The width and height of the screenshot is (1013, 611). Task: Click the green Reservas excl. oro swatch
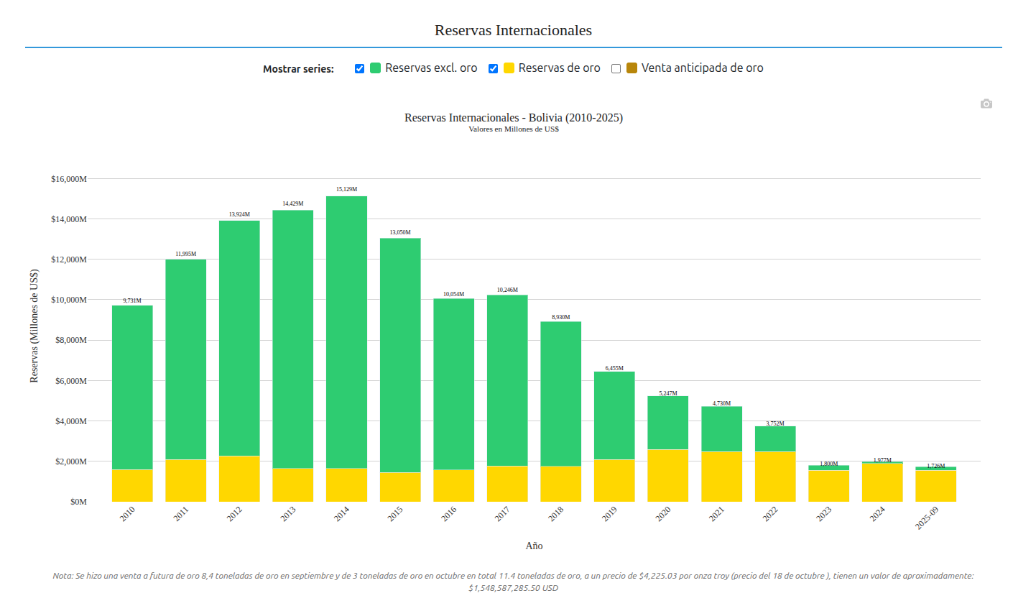click(375, 68)
